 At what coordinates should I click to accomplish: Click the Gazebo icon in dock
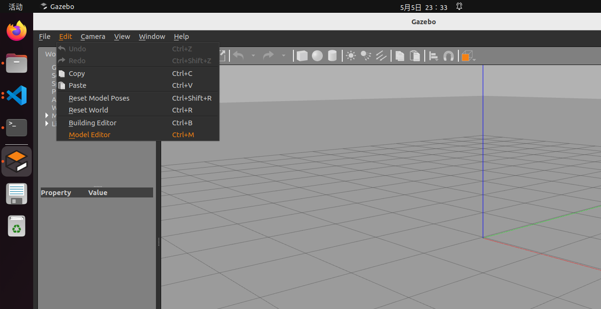pyautogui.click(x=17, y=161)
